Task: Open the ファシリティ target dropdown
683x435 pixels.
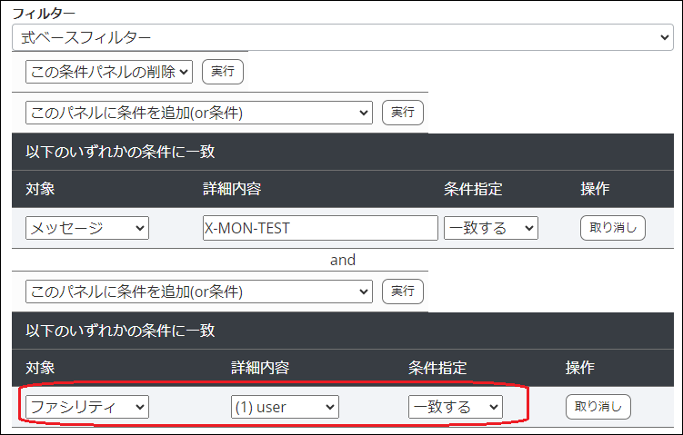Action: (86, 407)
